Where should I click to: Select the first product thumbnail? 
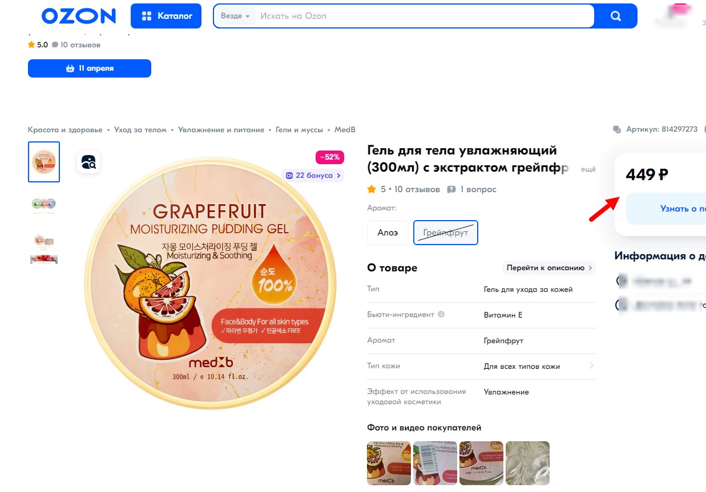point(44,162)
